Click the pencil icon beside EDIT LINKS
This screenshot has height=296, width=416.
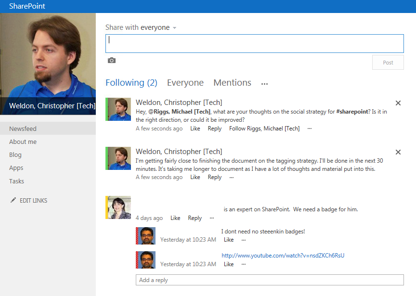[13, 200]
